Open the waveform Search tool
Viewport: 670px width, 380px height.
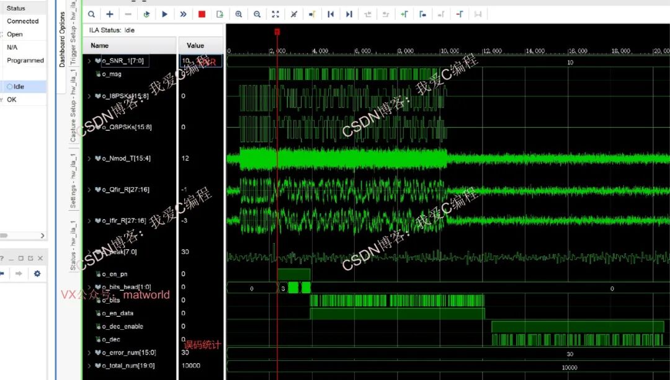click(x=91, y=14)
